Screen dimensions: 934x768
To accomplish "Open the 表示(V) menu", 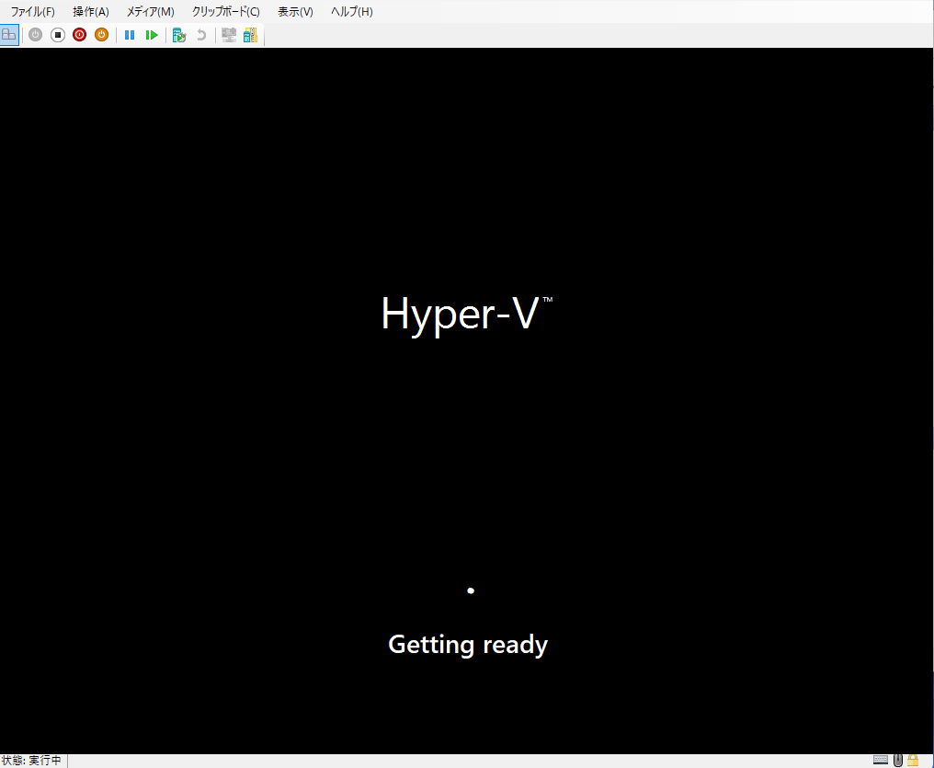I will (293, 11).
